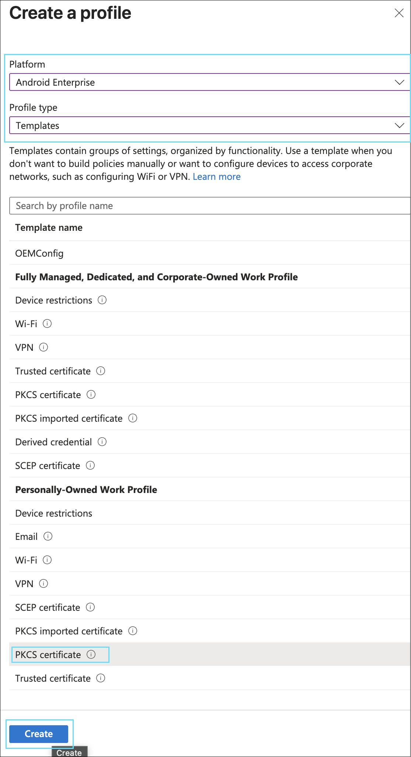Expand the Profile type dropdown
This screenshot has width=411, height=757.
pos(209,126)
